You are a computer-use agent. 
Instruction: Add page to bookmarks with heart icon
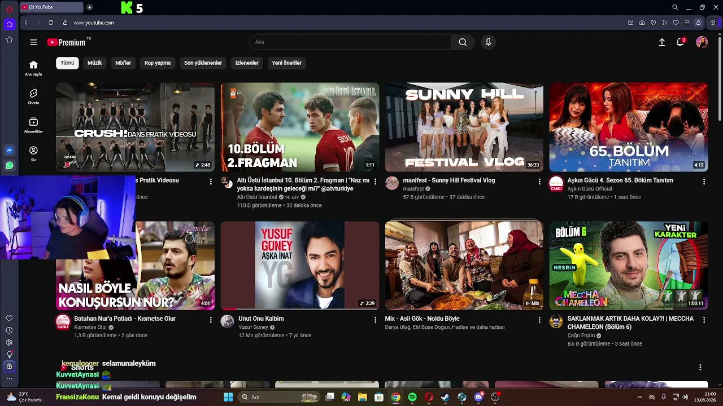[676, 23]
